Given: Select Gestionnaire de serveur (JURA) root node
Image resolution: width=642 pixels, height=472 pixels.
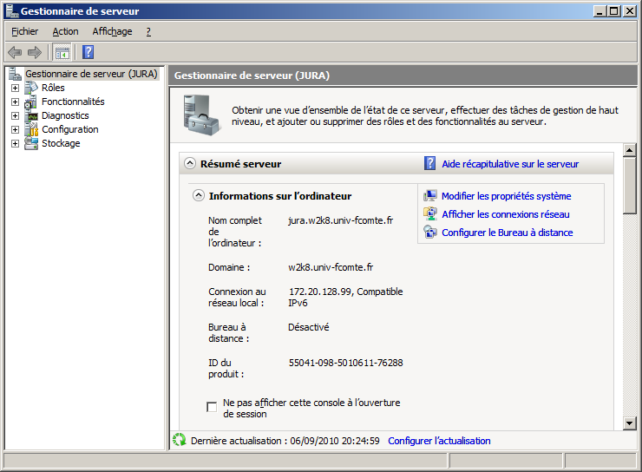Looking at the screenshot, I should coord(91,74).
